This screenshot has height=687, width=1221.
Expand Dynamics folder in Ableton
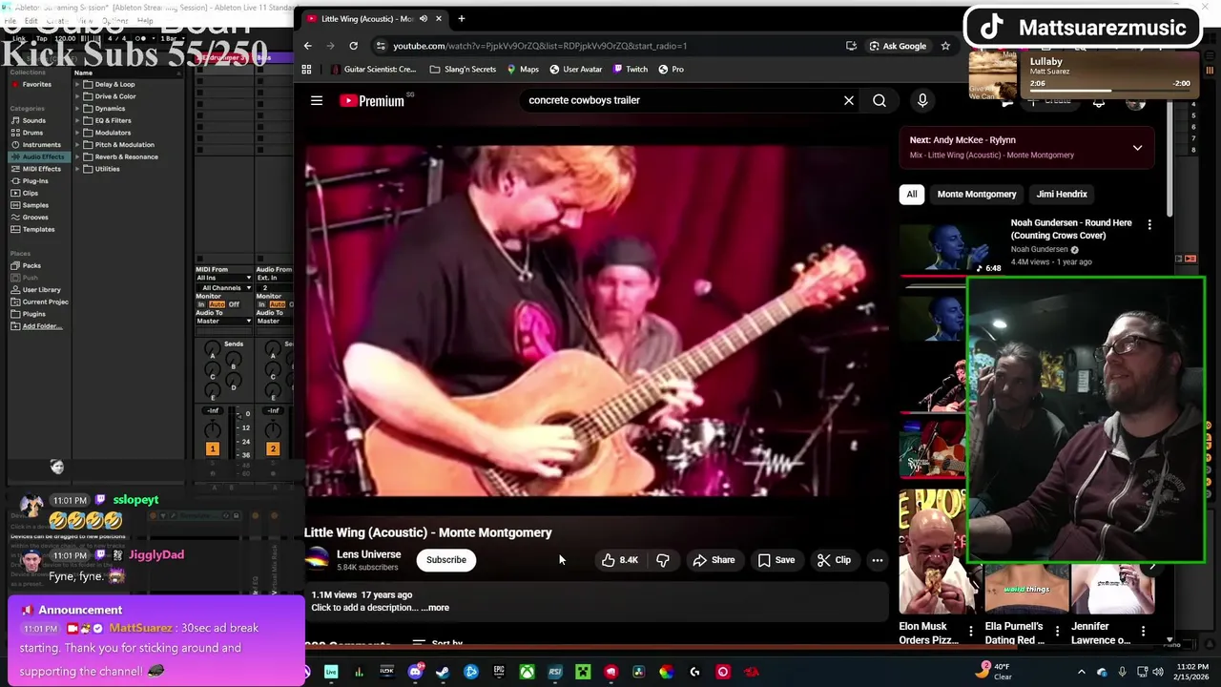[x=78, y=109]
